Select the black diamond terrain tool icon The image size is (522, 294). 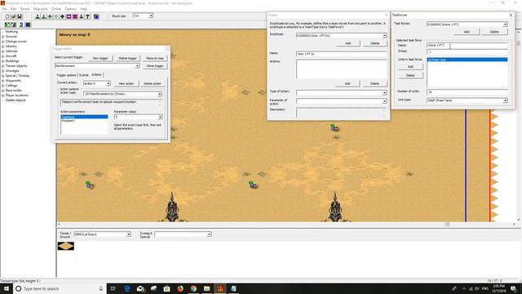[62, 16]
